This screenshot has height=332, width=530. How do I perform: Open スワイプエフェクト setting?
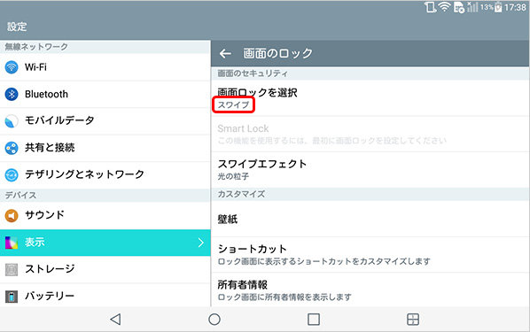(370, 170)
